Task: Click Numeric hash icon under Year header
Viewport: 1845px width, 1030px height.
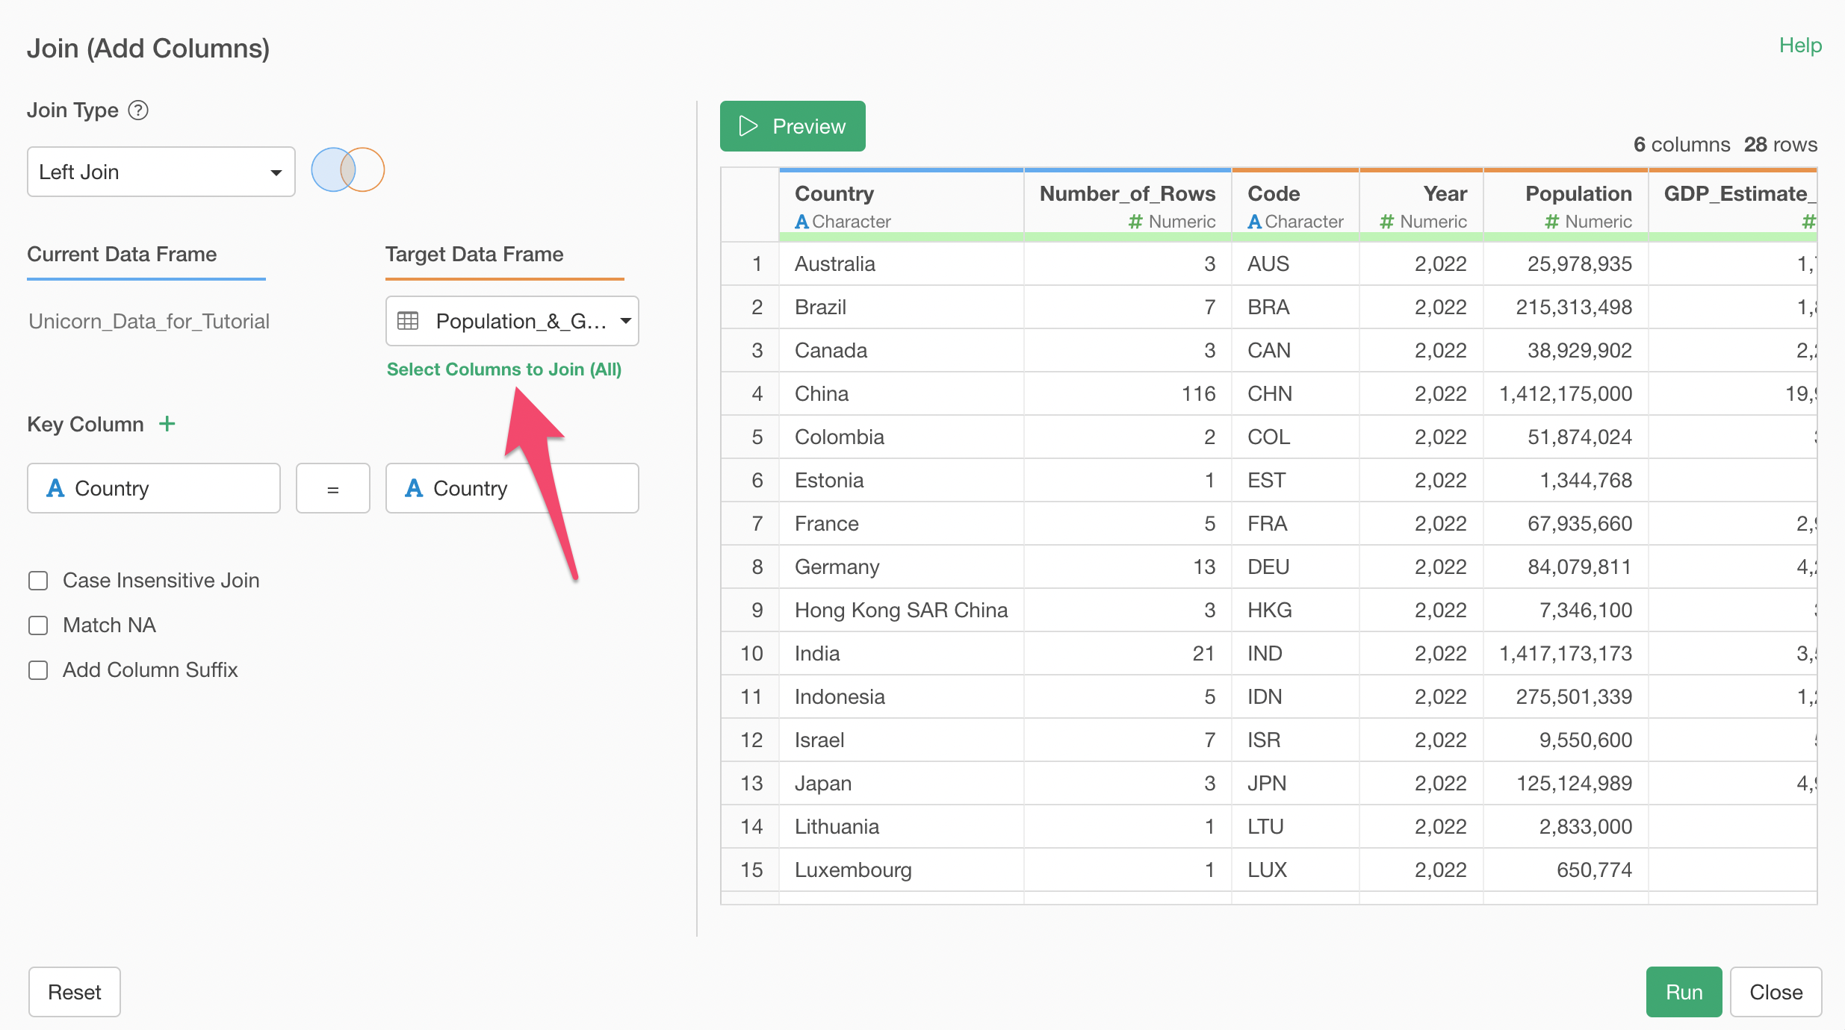Action: tap(1386, 222)
